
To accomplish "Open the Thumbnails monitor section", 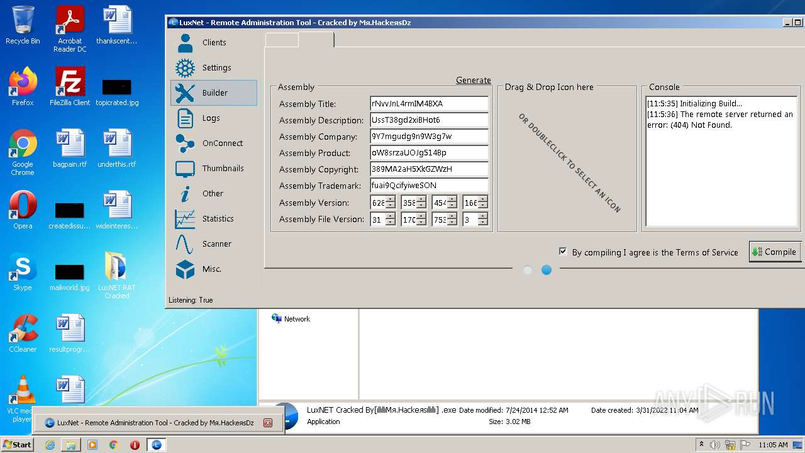I will 214,169.
